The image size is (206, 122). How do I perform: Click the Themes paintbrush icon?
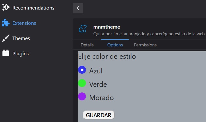(6, 38)
